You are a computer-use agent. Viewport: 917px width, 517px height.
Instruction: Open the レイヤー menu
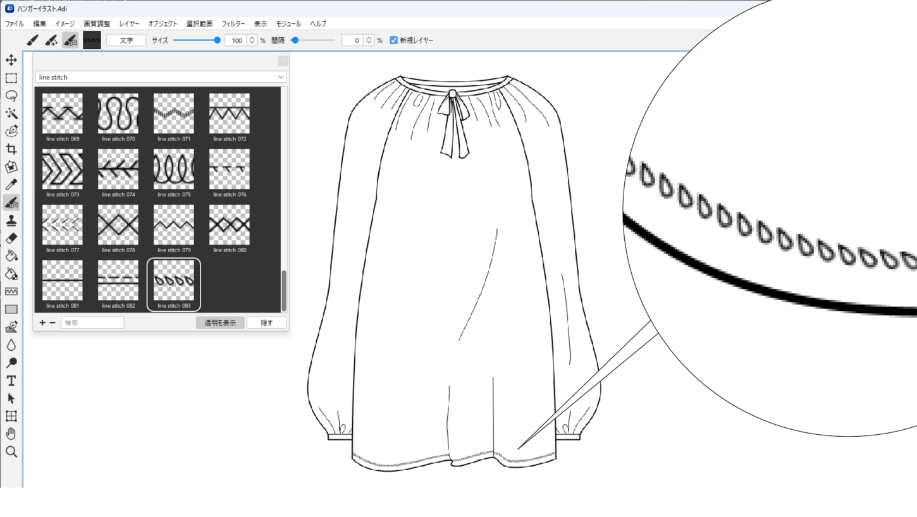tap(130, 23)
